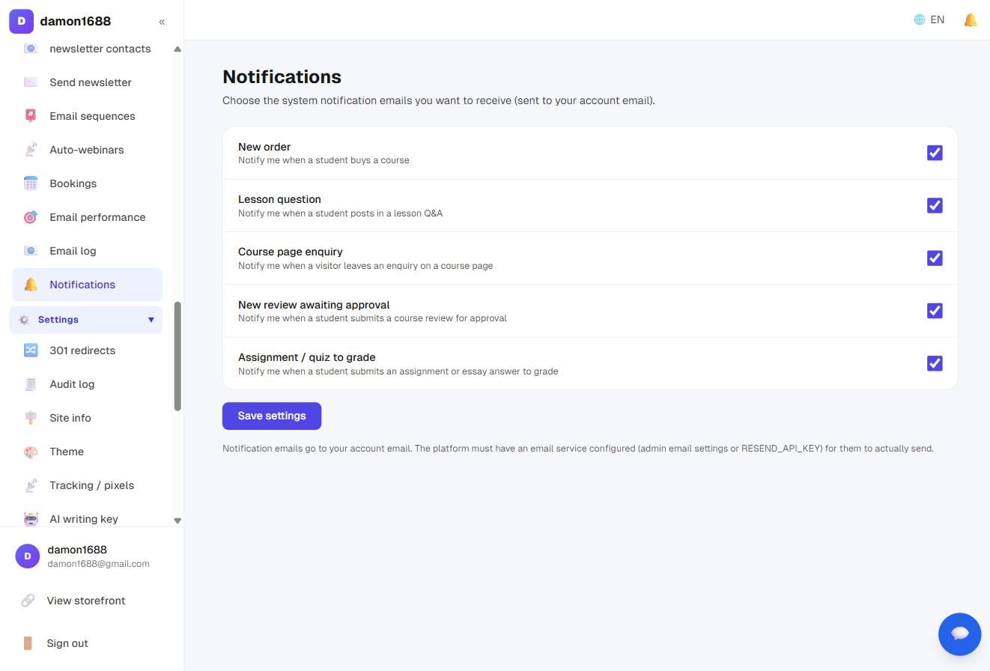Click sidebar scroll up arrow
The height and width of the screenshot is (671, 990).
coord(177,49)
